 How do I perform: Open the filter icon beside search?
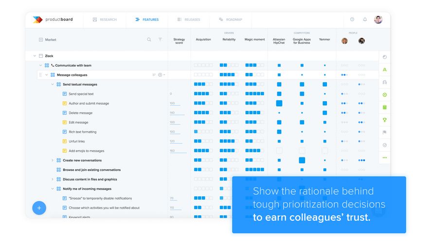coord(160,39)
